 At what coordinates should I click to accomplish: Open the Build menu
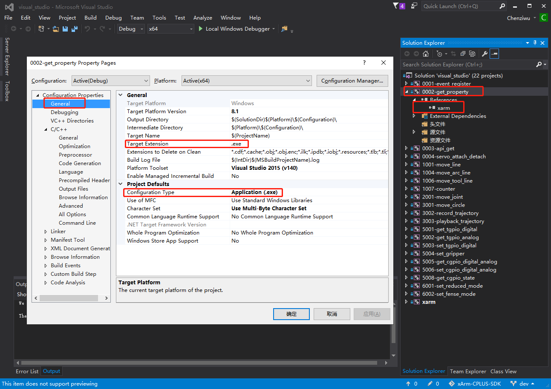(x=90, y=18)
